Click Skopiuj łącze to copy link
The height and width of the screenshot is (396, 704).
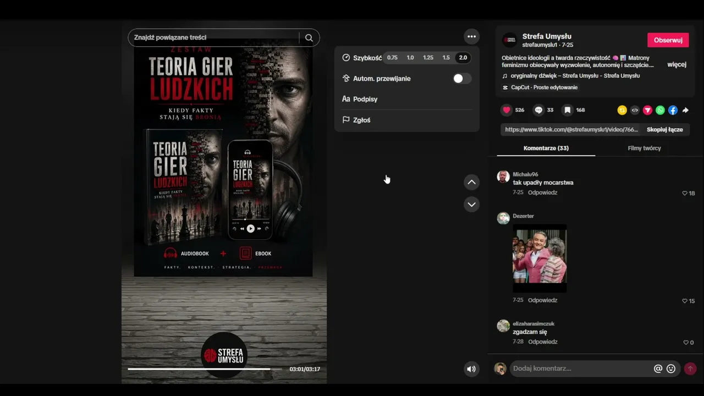[x=665, y=130]
